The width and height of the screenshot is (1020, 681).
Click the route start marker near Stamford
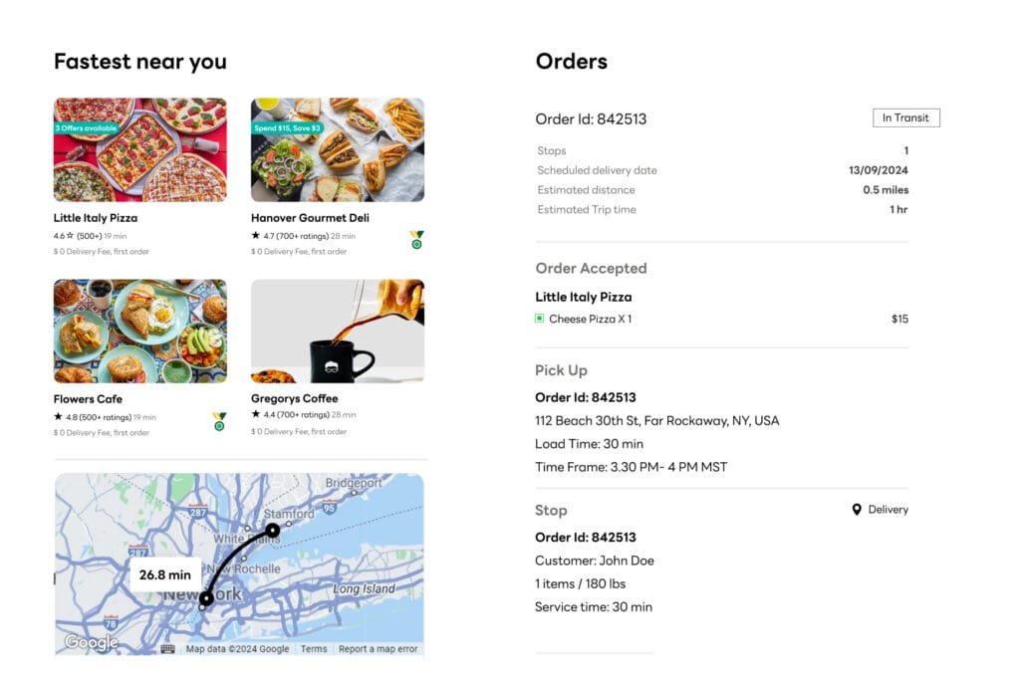point(272,531)
